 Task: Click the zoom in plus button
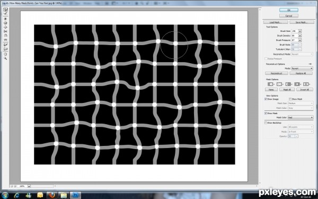15,186
